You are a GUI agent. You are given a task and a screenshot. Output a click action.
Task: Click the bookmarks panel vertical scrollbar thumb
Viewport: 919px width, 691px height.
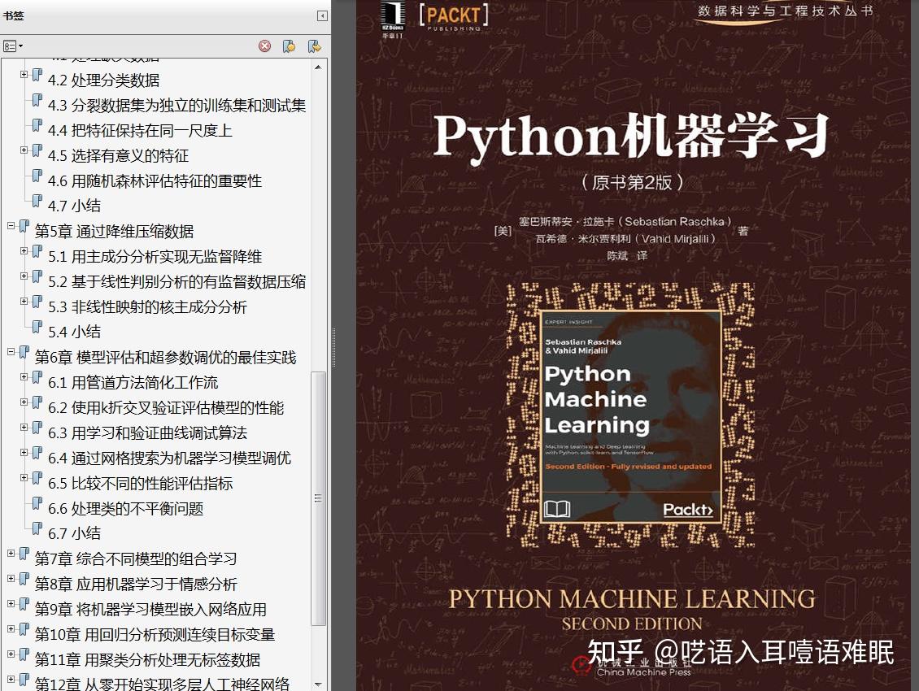click(x=318, y=498)
